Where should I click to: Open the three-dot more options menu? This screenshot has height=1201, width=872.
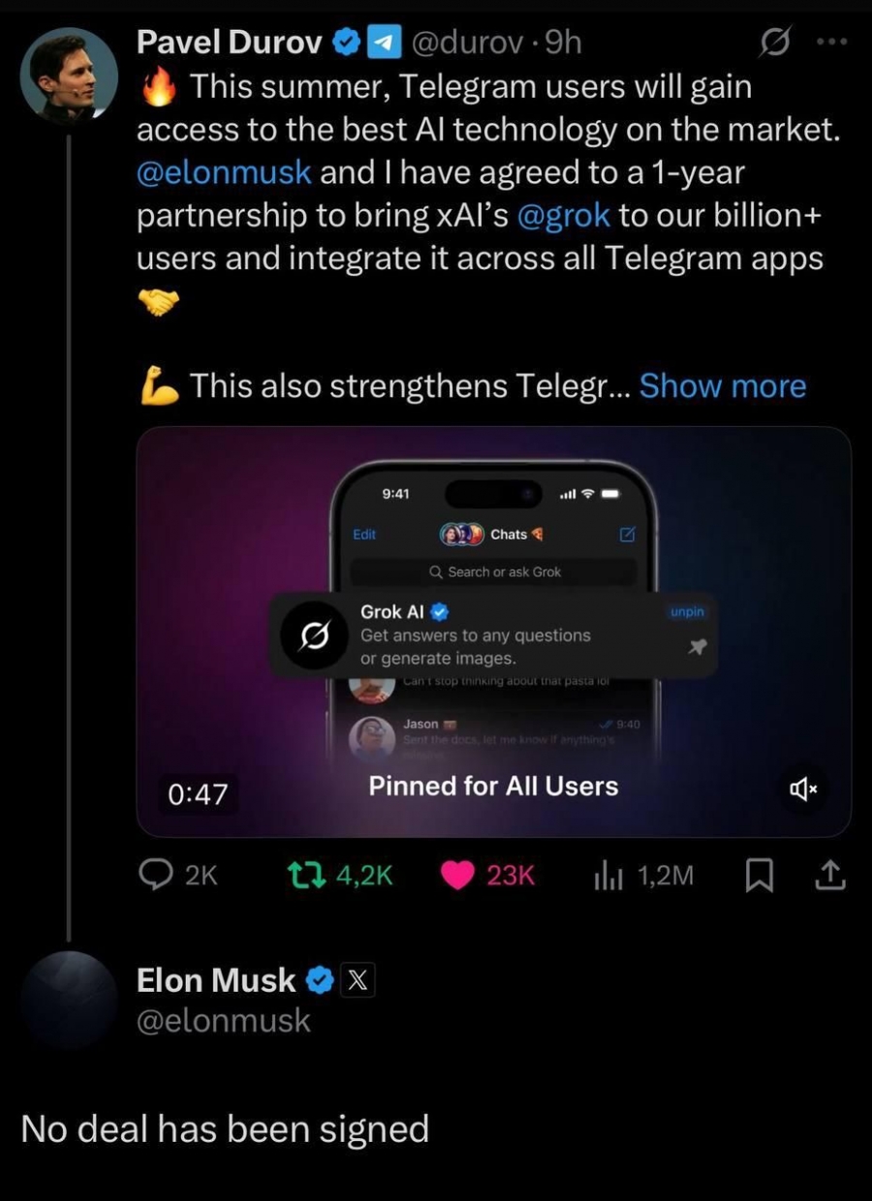[x=832, y=43]
